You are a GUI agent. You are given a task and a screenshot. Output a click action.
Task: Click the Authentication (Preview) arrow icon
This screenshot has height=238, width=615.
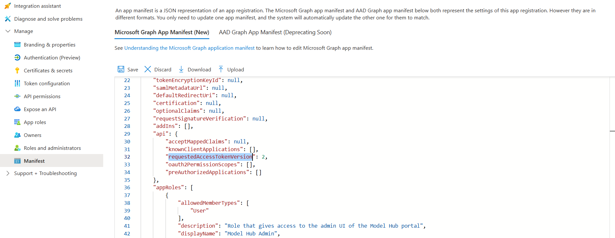tap(17, 58)
